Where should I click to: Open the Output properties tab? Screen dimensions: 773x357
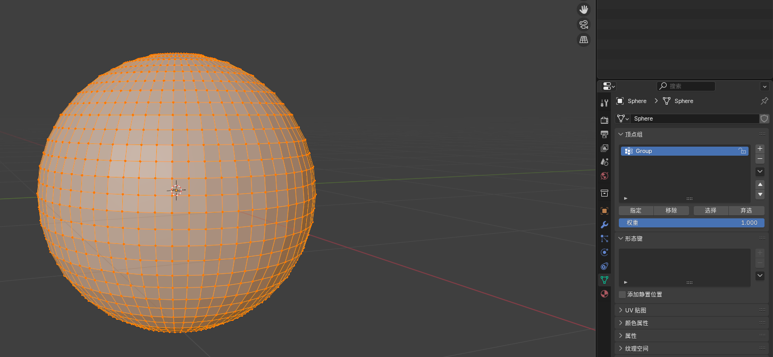(x=604, y=134)
